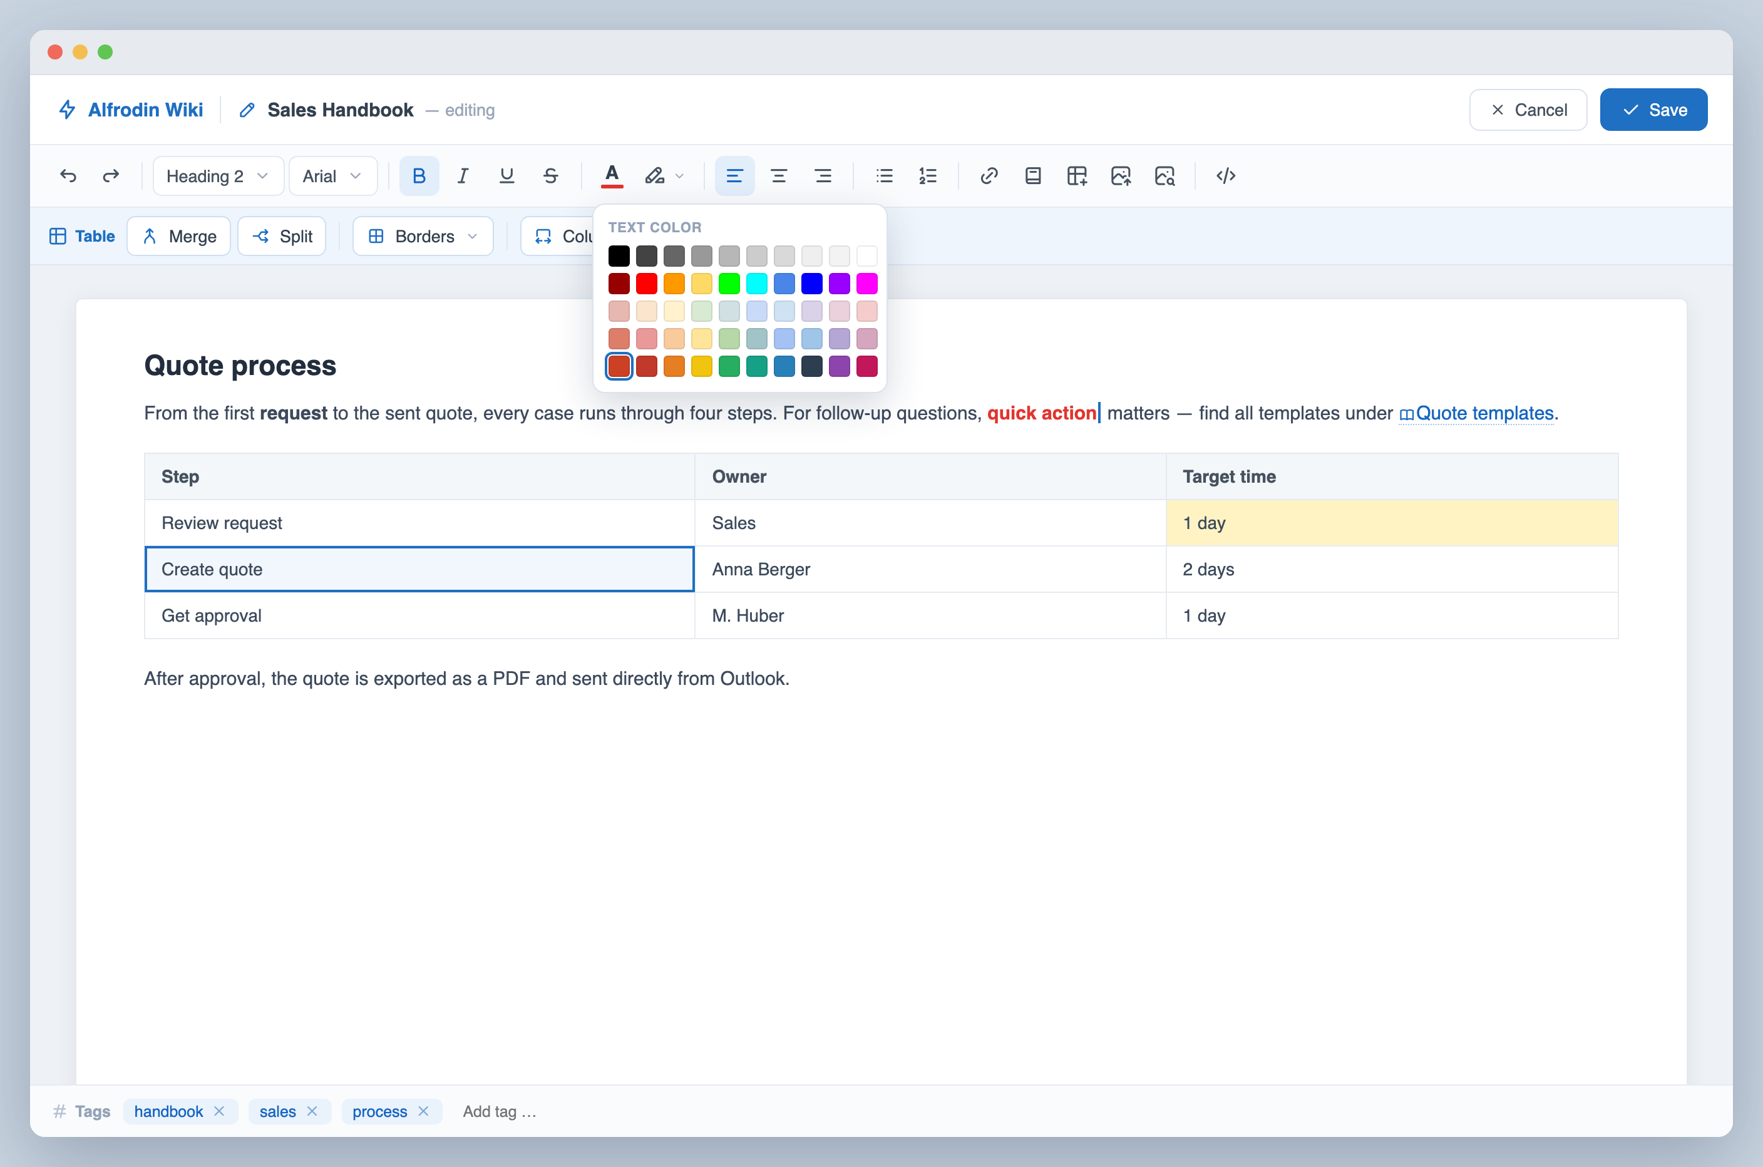Open the Arial font dropdown
Screen dimensions: 1763x1167
[x=332, y=176]
